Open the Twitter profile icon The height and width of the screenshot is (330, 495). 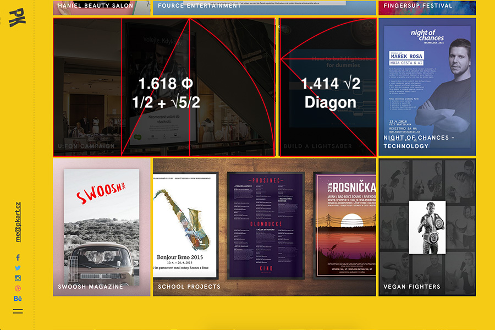pyautogui.click(x=18, y=268)
